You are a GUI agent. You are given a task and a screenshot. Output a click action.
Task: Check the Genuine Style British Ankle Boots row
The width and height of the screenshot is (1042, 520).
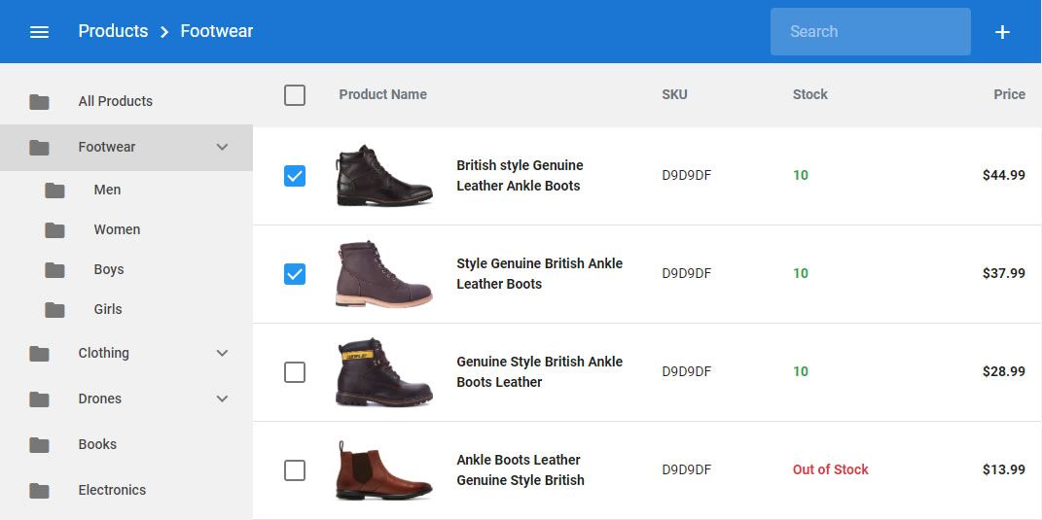(295, 372)
